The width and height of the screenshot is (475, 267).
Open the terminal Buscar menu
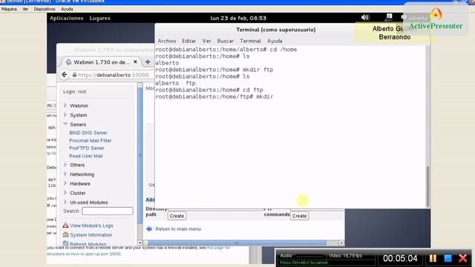click(x=225, y=41)
